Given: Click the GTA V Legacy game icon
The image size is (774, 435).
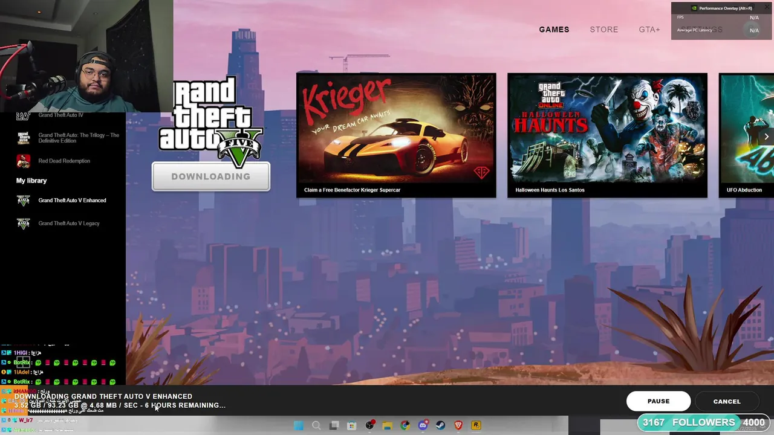Looking at the screenshot, I should (23, 224).
